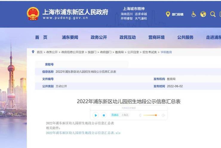Open the 公共服务 navigation item

click(x=185, y=37)
